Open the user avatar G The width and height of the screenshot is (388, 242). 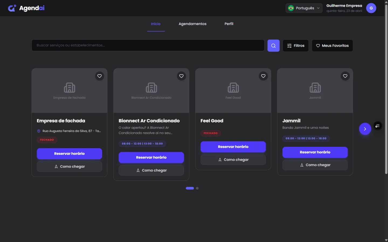371,8
